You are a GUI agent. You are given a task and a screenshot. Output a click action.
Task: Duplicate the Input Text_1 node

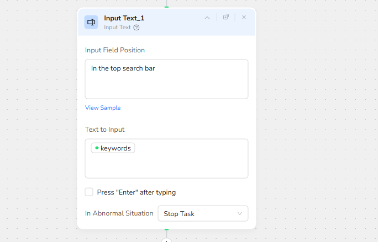pyautogui.click(x=226, y=17)
